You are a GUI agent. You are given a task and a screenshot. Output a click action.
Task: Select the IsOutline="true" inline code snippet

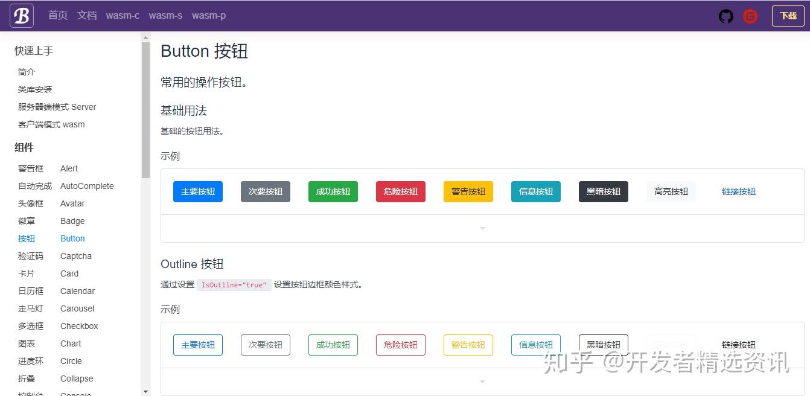click(234, 284)
